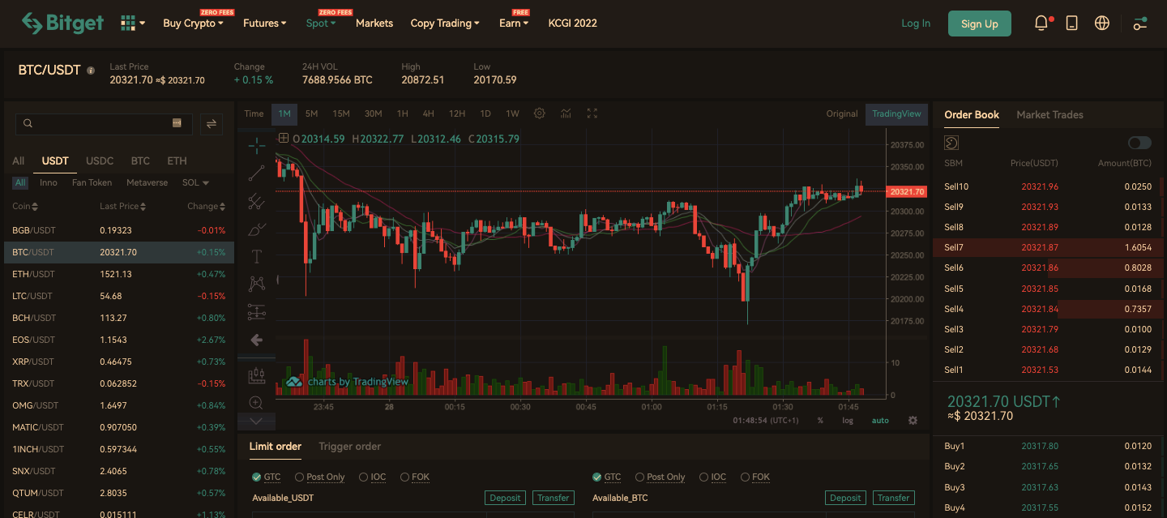This screenshot has height=518, width=1167.
Task: Select FOK for buy order
Action: point(415,477)
